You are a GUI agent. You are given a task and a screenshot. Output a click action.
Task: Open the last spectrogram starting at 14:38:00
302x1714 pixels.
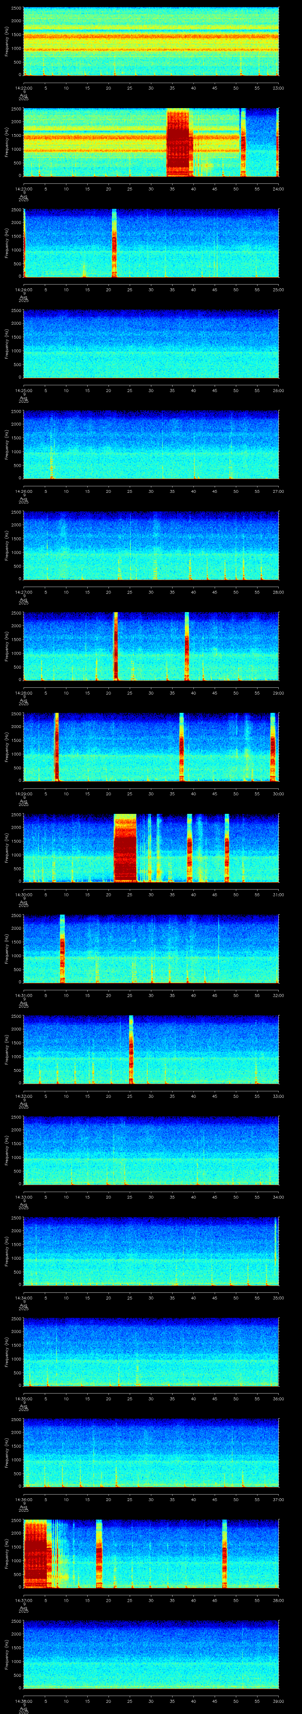pos(151,1655)
